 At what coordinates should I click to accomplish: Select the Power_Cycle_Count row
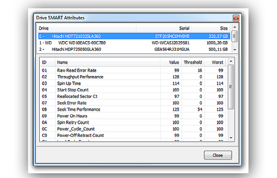tap(134, 129)
